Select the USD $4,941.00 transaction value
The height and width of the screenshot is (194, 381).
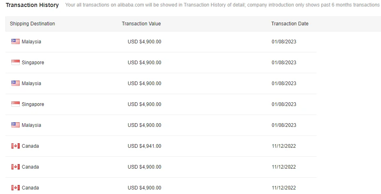point(145,146)
